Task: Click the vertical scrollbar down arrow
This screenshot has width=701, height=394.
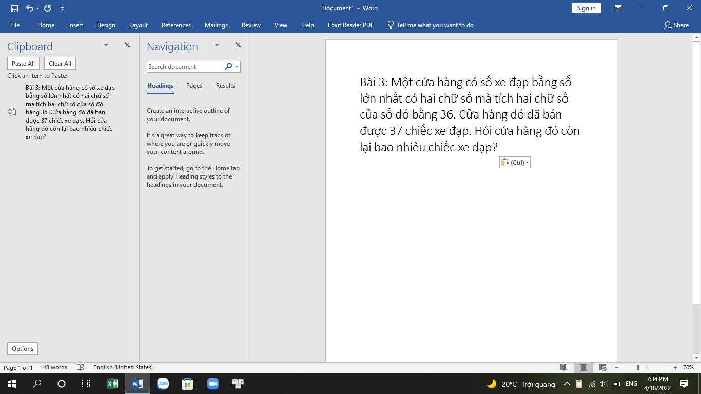Action: pos(696,358)
